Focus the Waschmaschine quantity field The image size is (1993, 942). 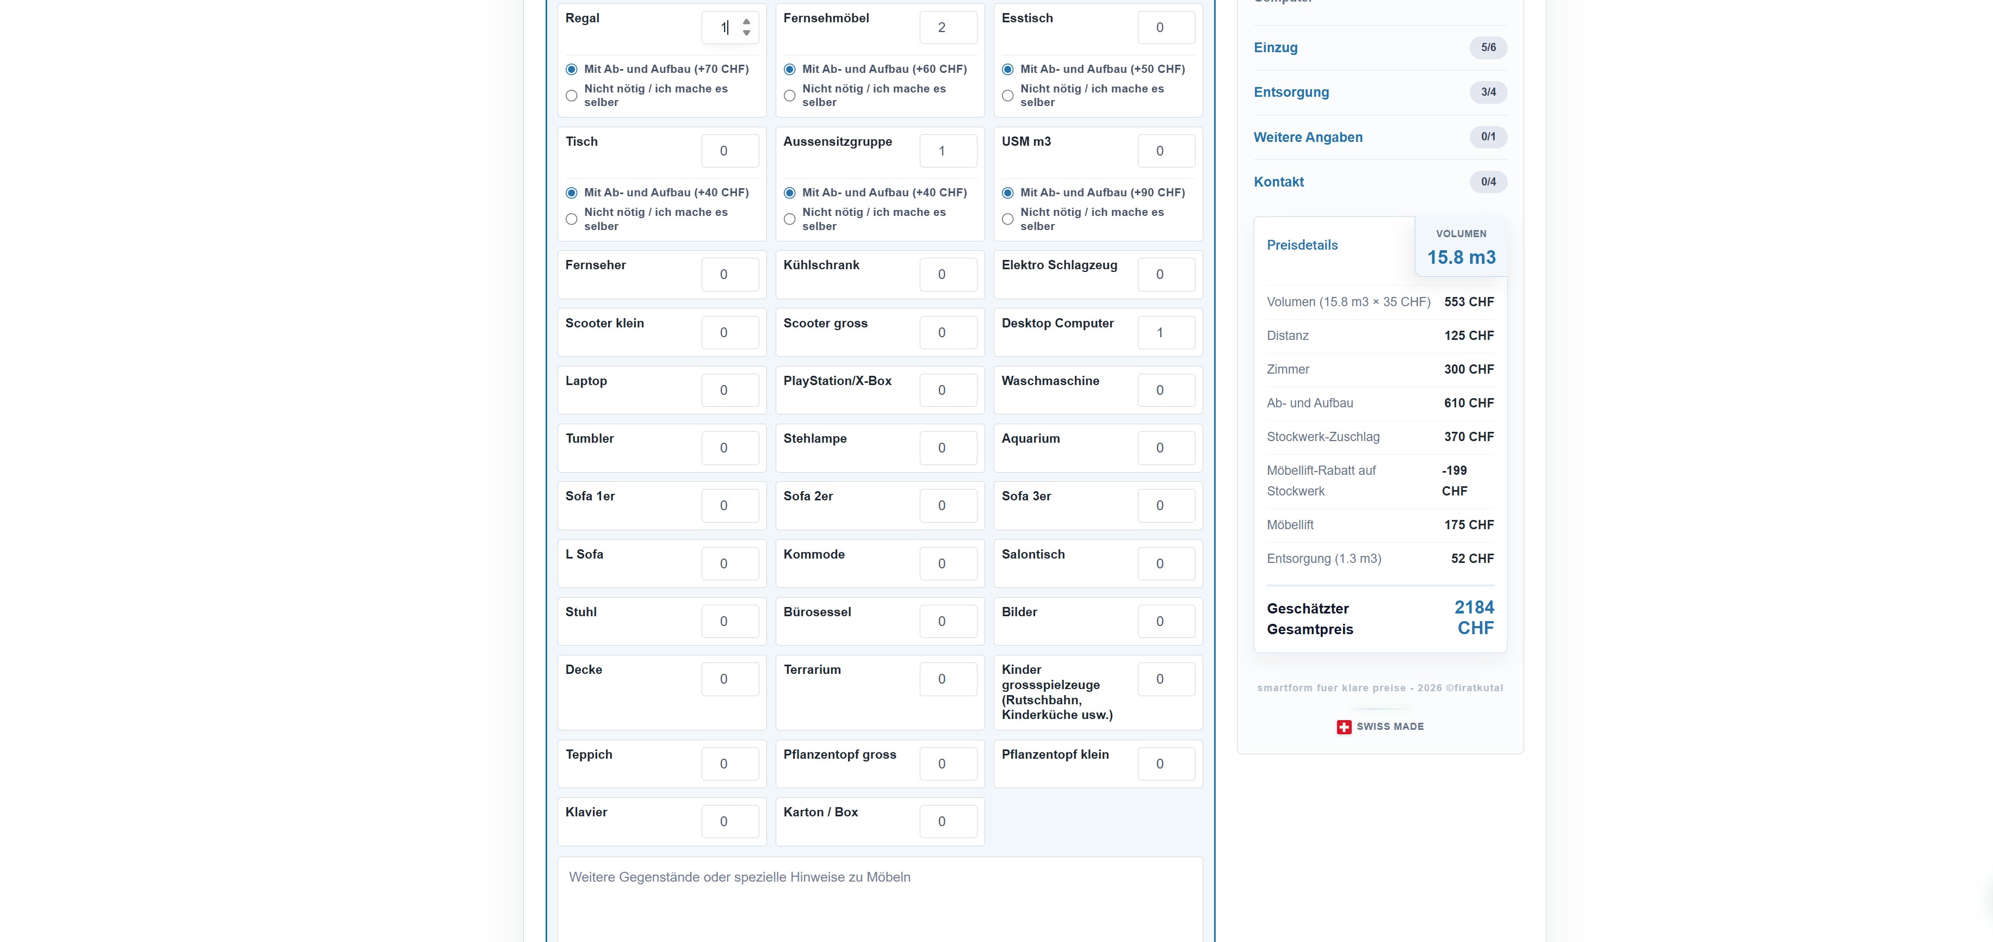[x=1166, y=391]
